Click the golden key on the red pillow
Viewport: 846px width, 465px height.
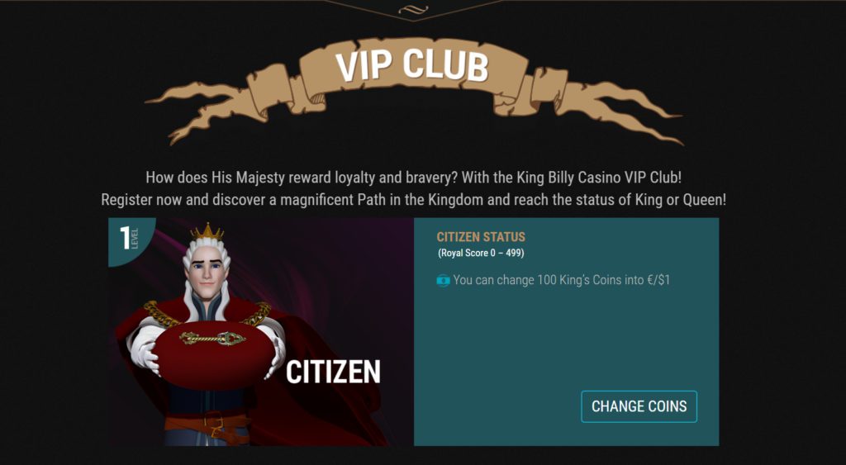click(212, 339)
